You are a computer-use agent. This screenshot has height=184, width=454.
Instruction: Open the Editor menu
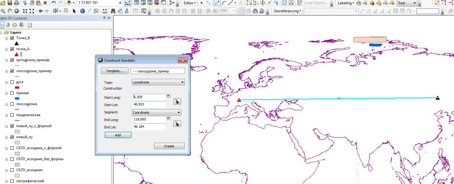coord(190,3)
